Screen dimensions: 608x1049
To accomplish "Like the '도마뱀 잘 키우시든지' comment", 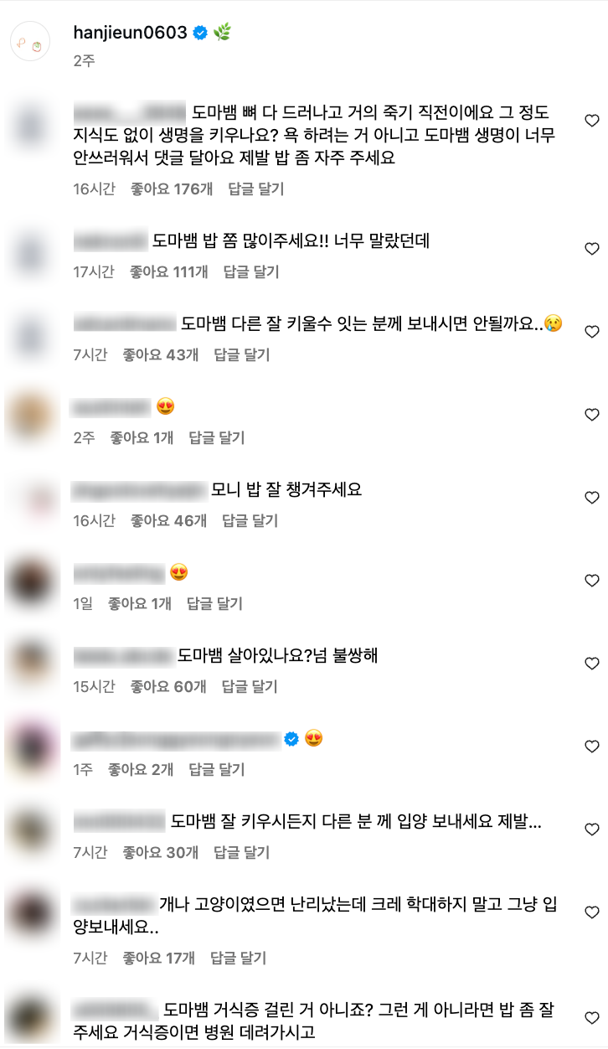I will [x=591, y=829].
